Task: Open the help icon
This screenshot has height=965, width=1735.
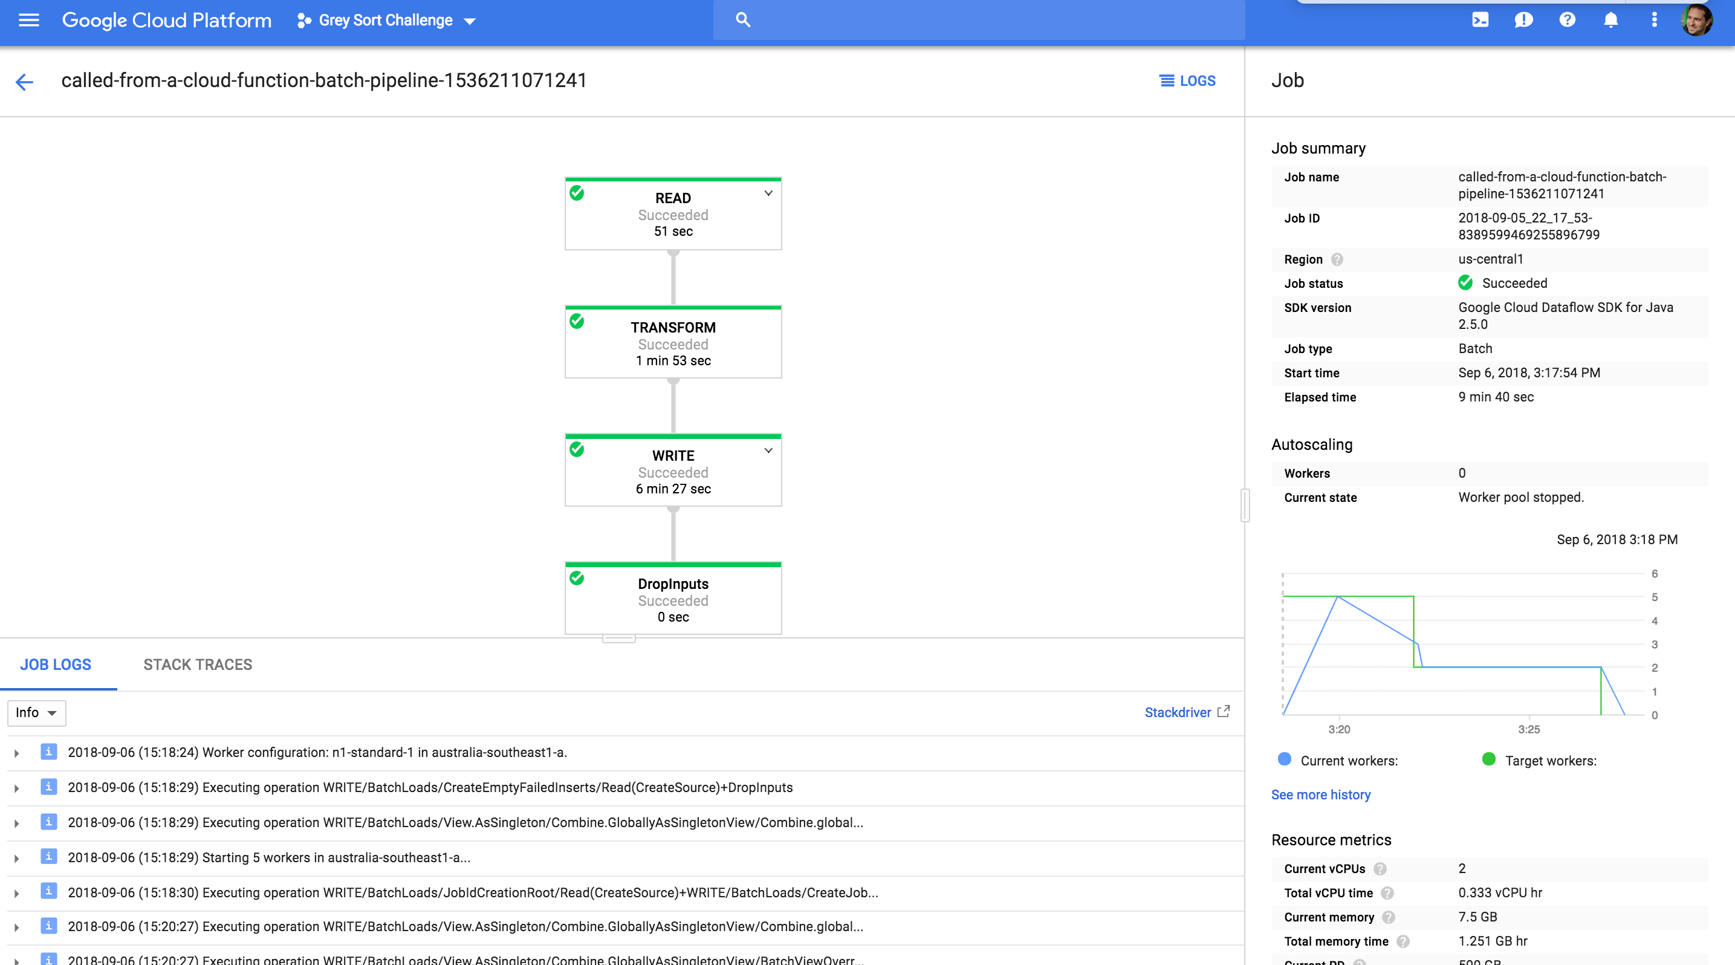Action: tap(1568, 20)
